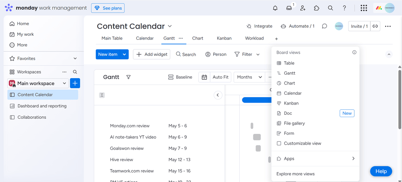Click the See plans button
The width and height of the screenshot is (402, 182).
(x=108, y=8)
